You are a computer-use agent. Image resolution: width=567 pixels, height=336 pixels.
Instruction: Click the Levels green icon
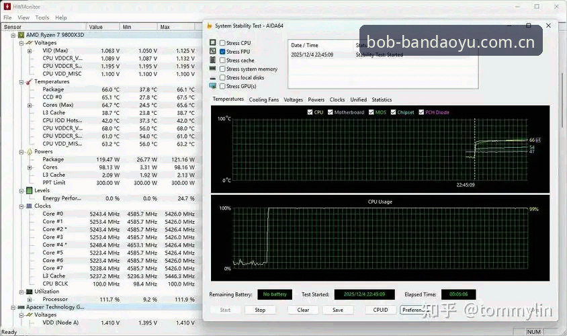[30, 191]
